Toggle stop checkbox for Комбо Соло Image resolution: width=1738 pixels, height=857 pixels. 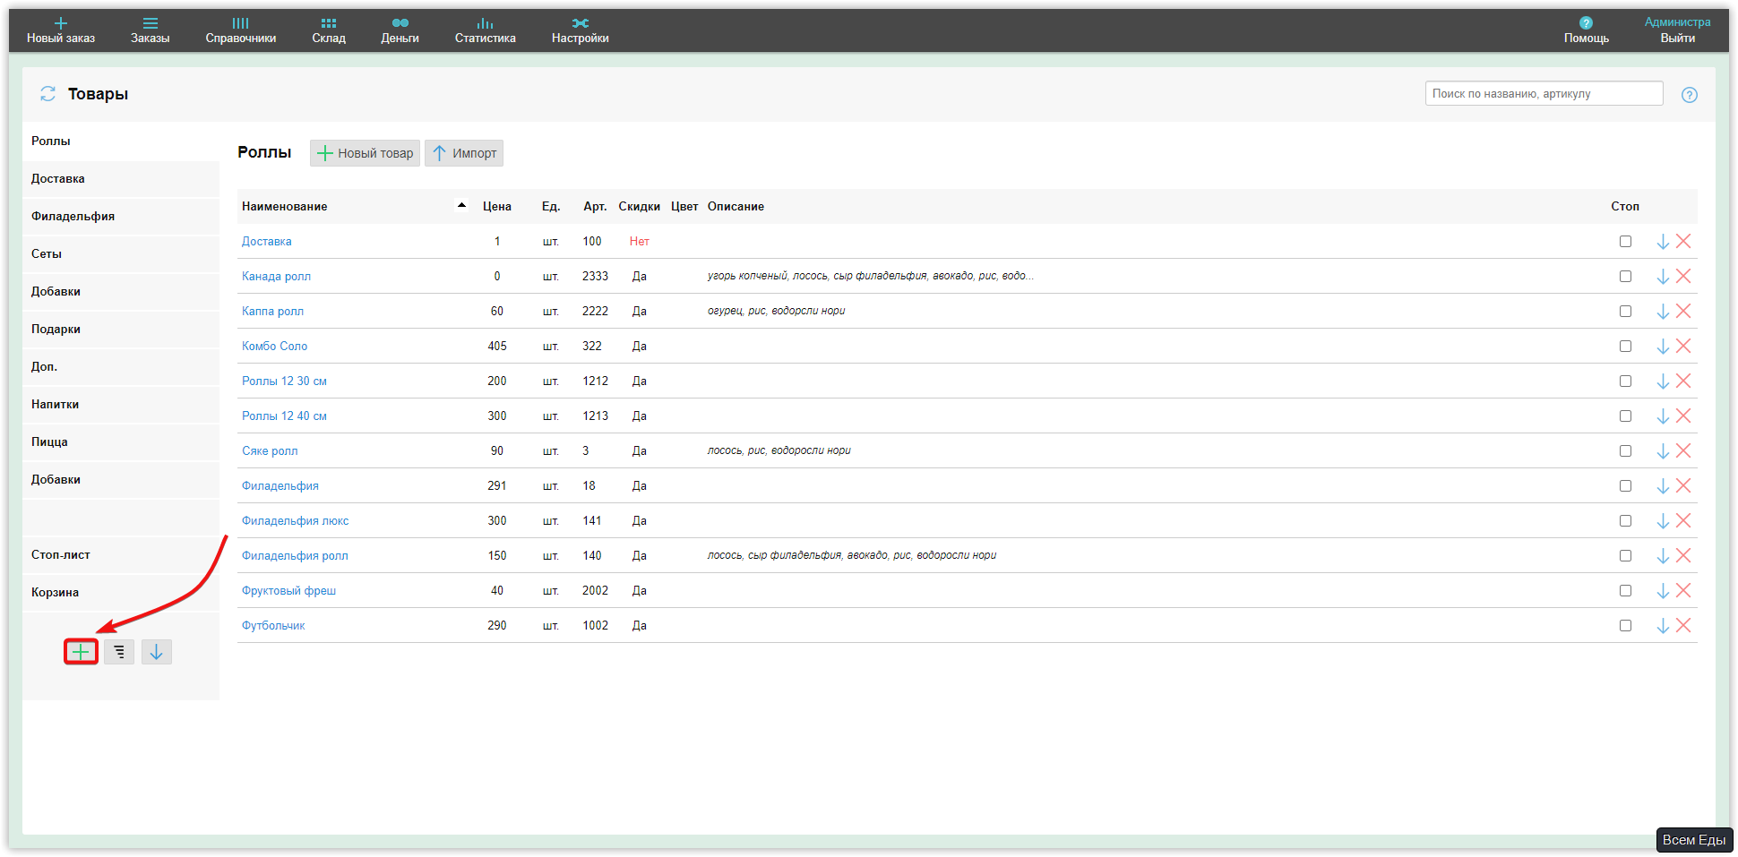coord(1625,346)
